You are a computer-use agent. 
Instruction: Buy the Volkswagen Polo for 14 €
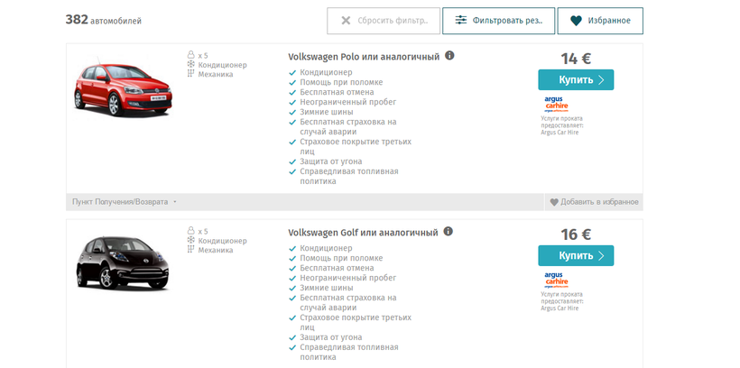coord(576,80)
